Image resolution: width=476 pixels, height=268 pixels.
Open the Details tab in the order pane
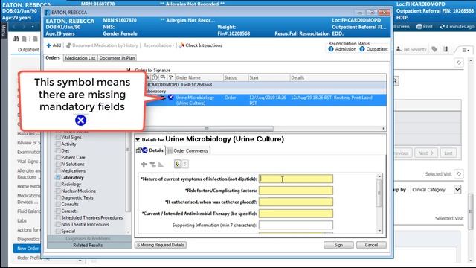[x=150, y=150]
